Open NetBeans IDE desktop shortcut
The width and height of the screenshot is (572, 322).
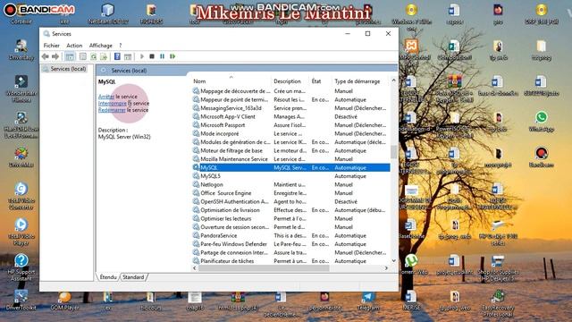tap(107, 14)
